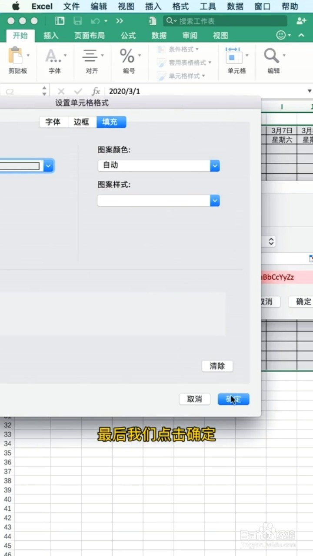Click the 剪贴板 clipboard icon
This screenshot has height=556, width=313.
16,56
